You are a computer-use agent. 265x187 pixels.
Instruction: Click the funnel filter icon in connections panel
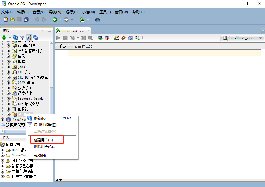click(x=22, y=38)
